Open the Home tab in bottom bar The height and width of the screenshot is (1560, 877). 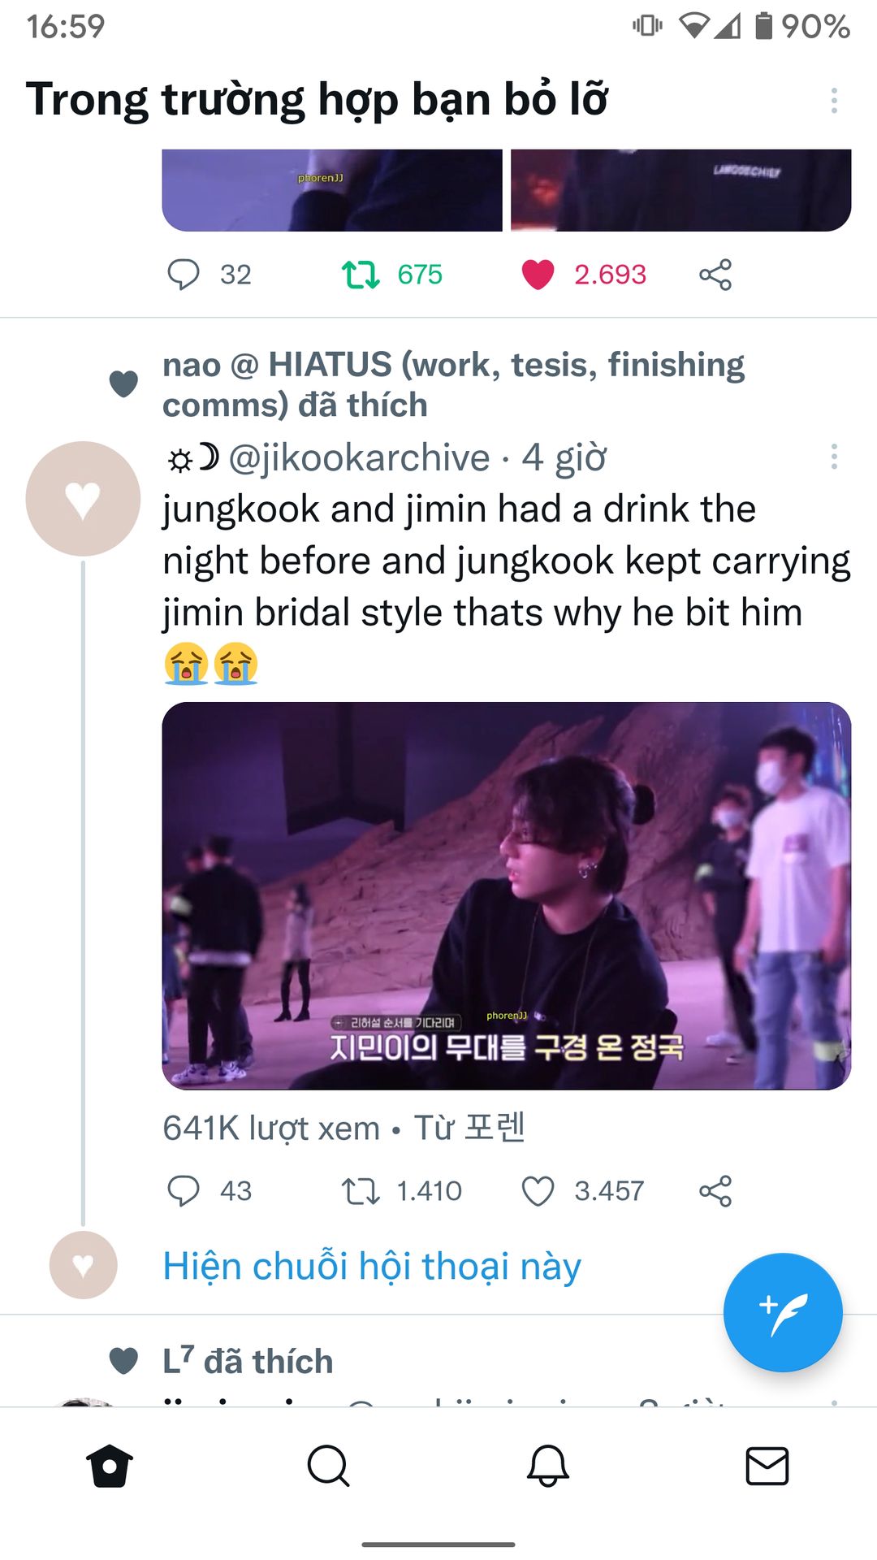(110, 1466)
